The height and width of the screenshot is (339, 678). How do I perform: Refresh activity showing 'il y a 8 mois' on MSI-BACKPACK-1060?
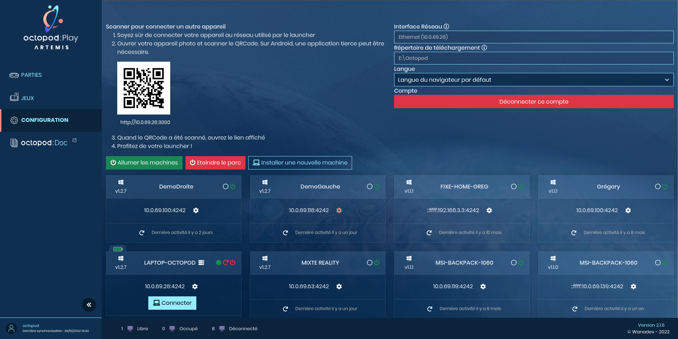coord(430,309)
